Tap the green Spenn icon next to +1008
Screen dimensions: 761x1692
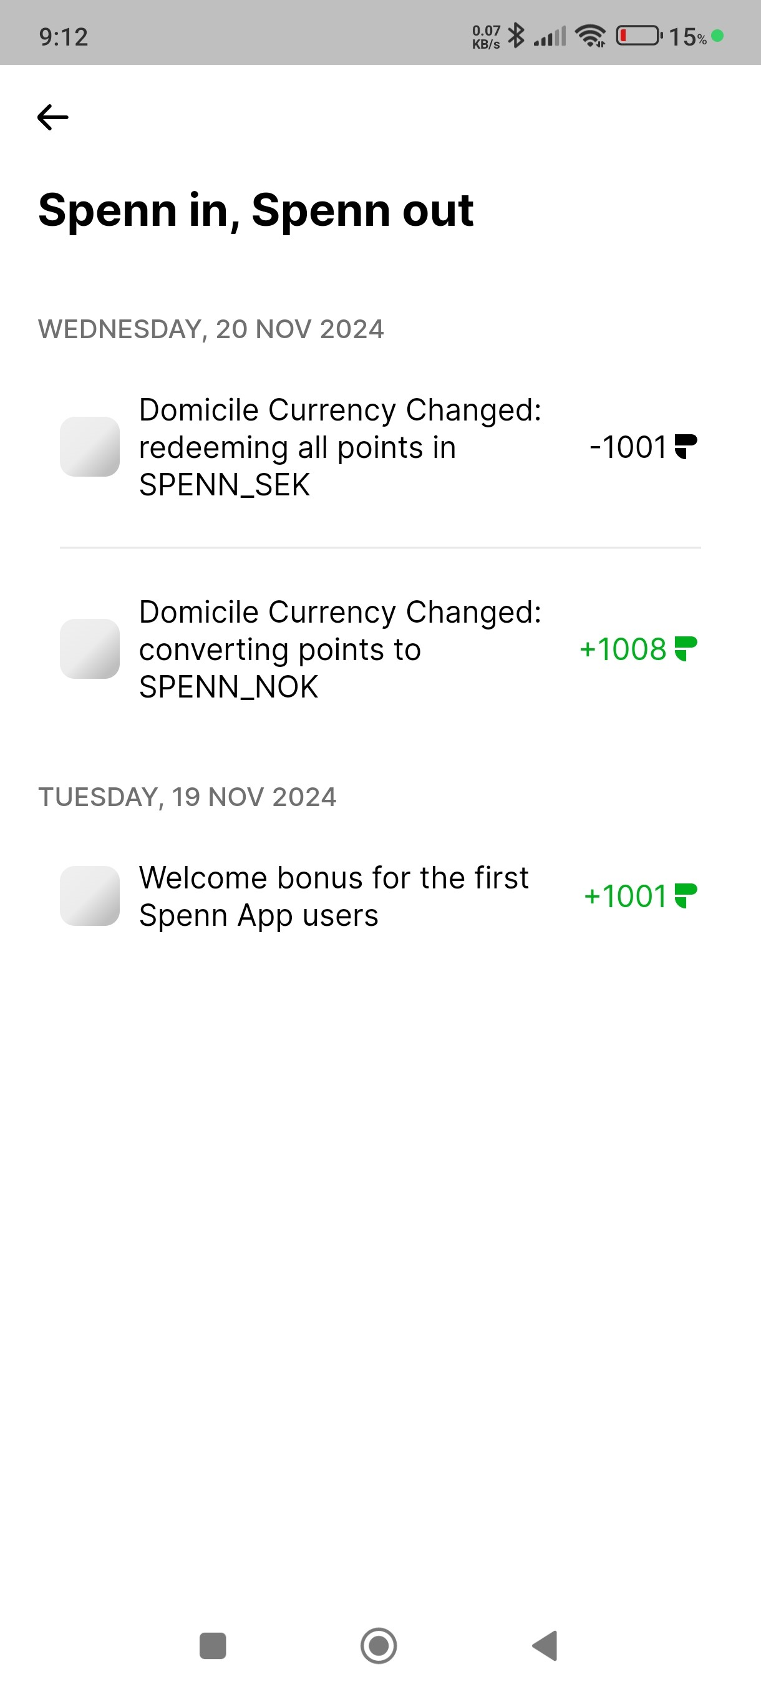[x=686, y=649]
